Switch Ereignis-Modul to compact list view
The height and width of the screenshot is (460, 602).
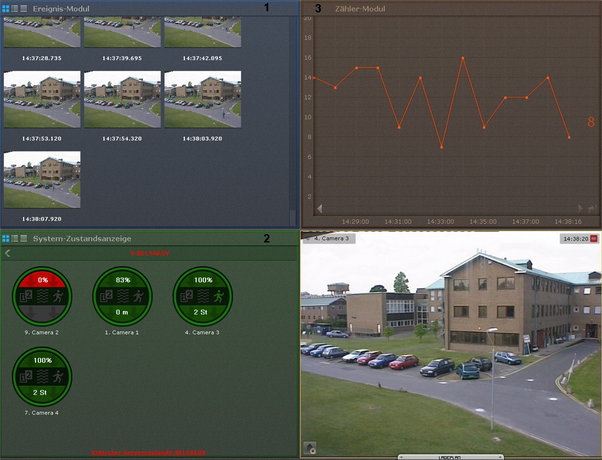pos(24,8)
